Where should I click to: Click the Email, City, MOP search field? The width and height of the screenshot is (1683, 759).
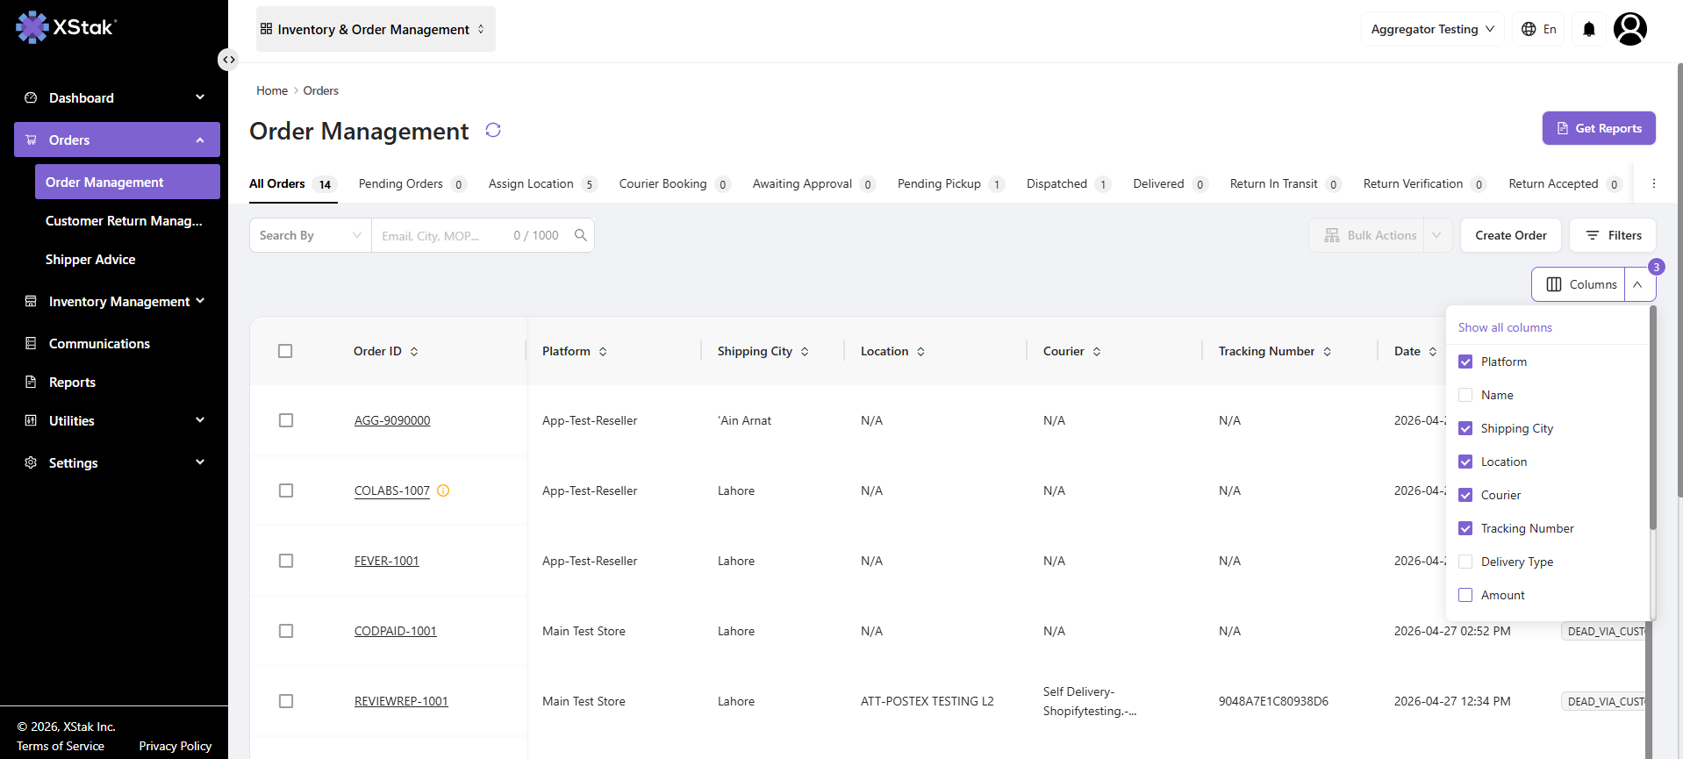pos(443,235)
